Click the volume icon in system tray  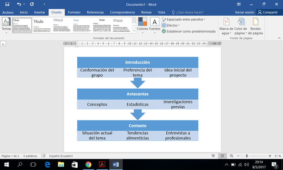(247, 165)
